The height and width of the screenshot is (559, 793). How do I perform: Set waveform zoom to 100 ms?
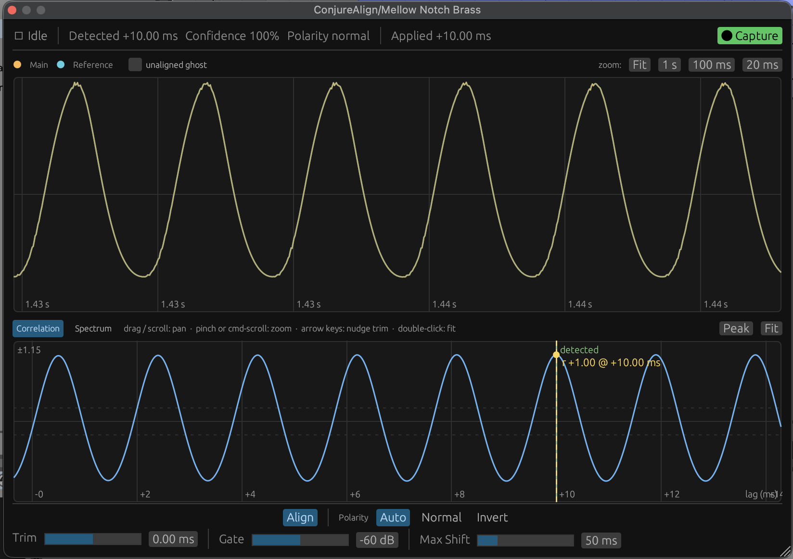point(712,64)
